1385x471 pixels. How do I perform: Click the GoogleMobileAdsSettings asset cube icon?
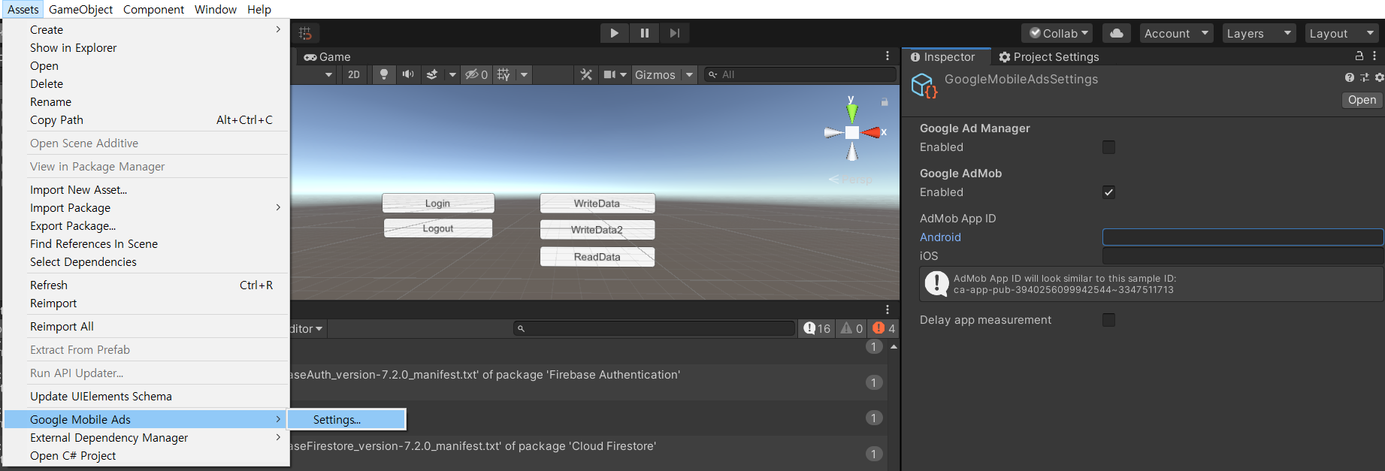(x=924, y=86)
